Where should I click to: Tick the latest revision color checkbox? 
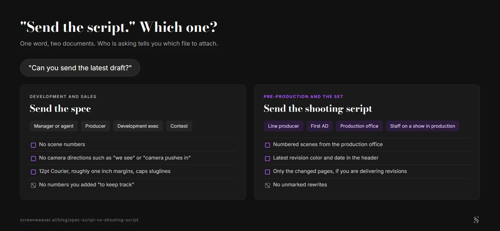pyautogui.click(x=267, y=158)
